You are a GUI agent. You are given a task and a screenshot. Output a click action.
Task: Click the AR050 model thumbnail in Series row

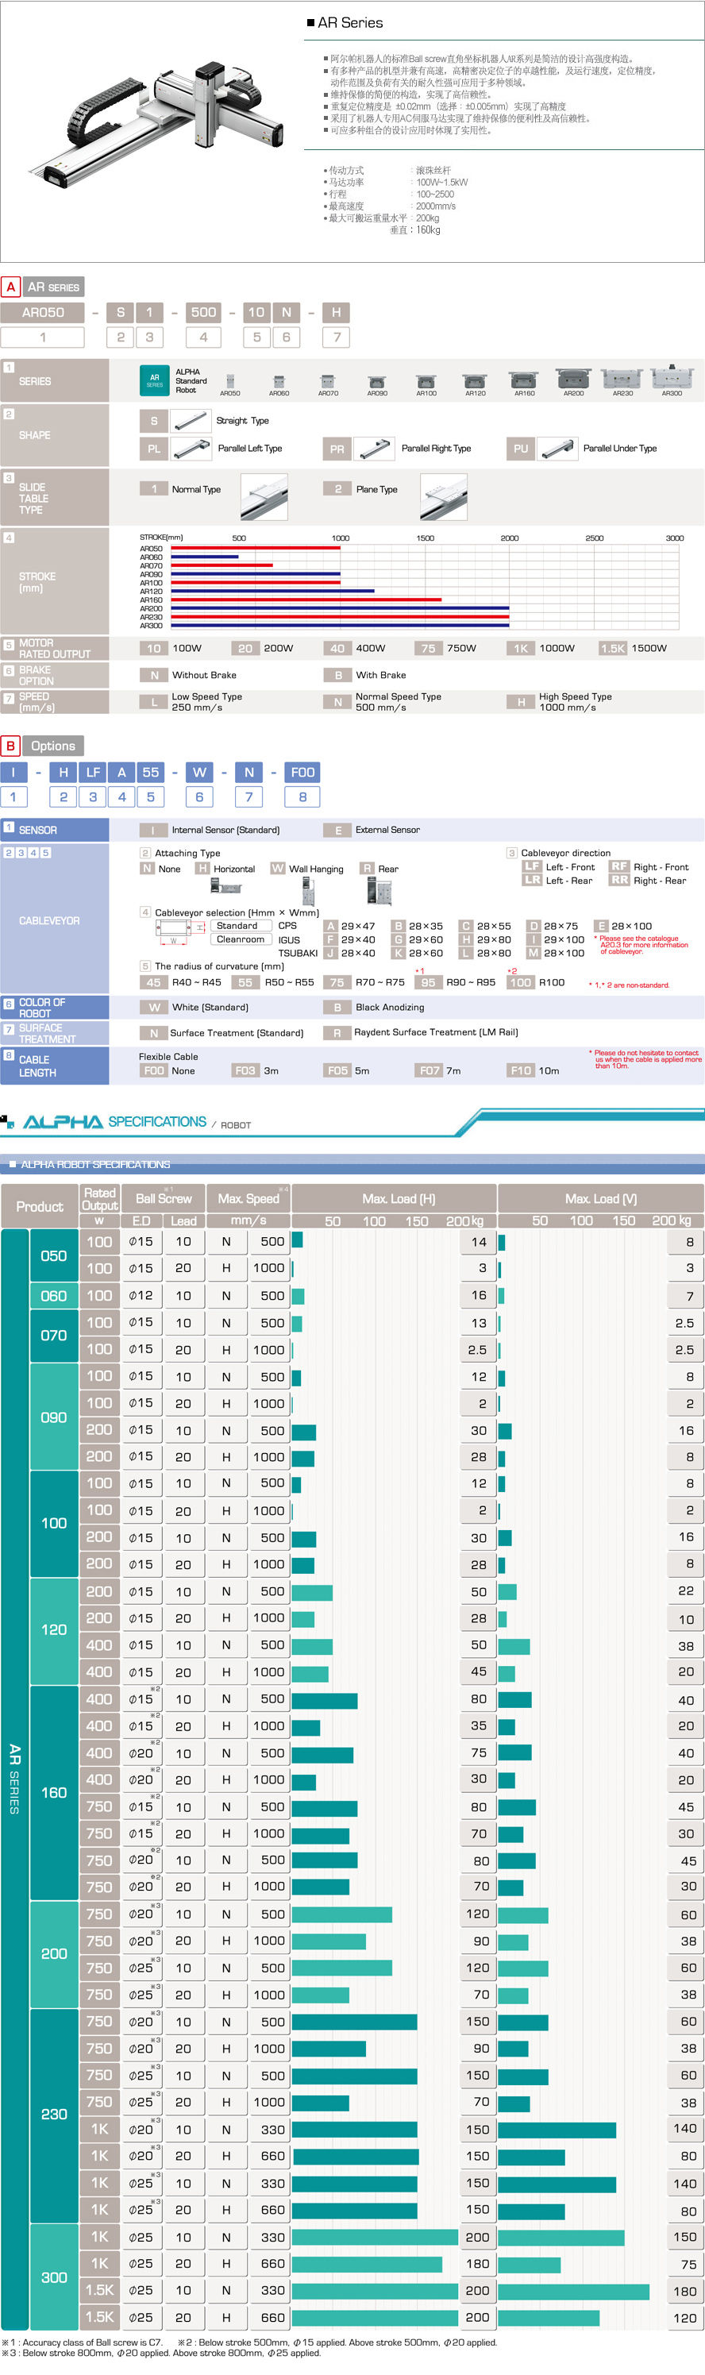(x=230, y=380)
